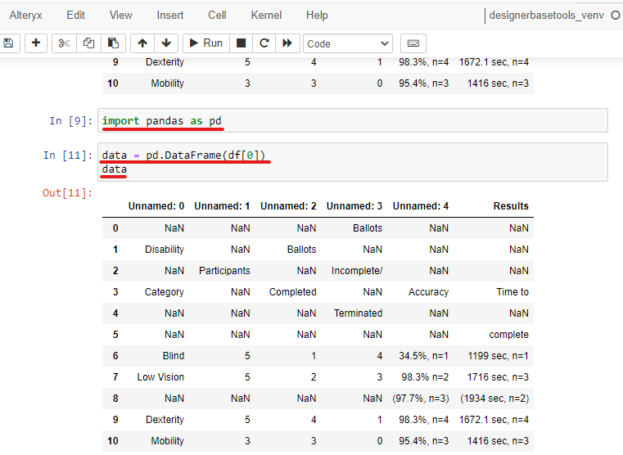Open the Alteryx menu

[x=25, y=15]
